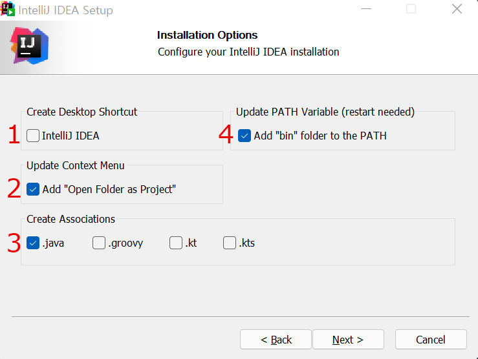Click the Installation Options heading
The width and height of the screenshot is (478, 359).
(207, 35)
